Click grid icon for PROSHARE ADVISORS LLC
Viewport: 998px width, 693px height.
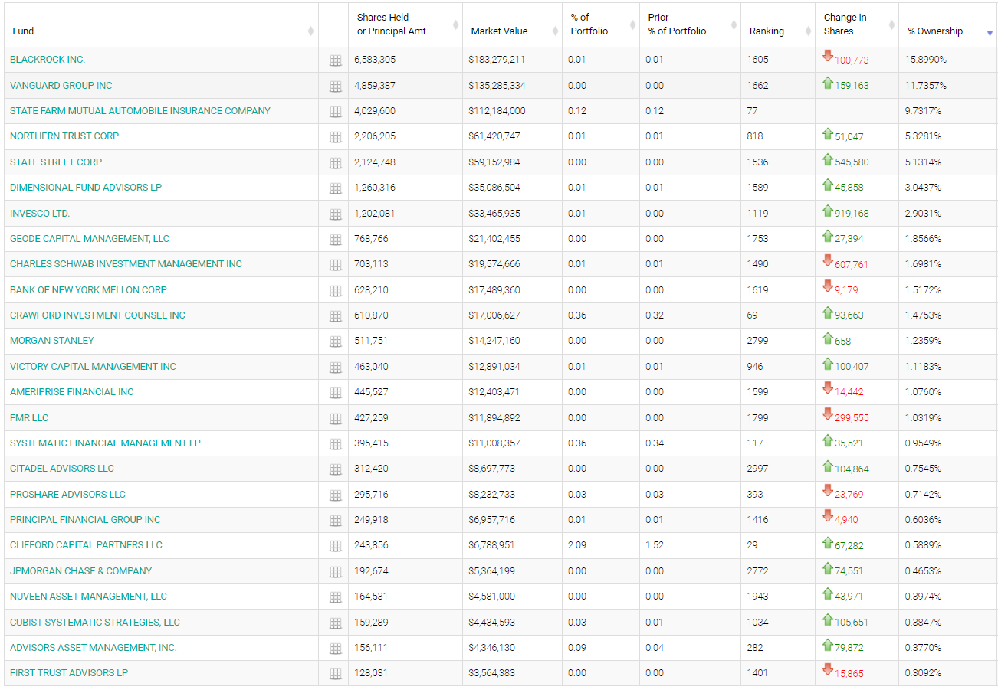coord(335,495)
